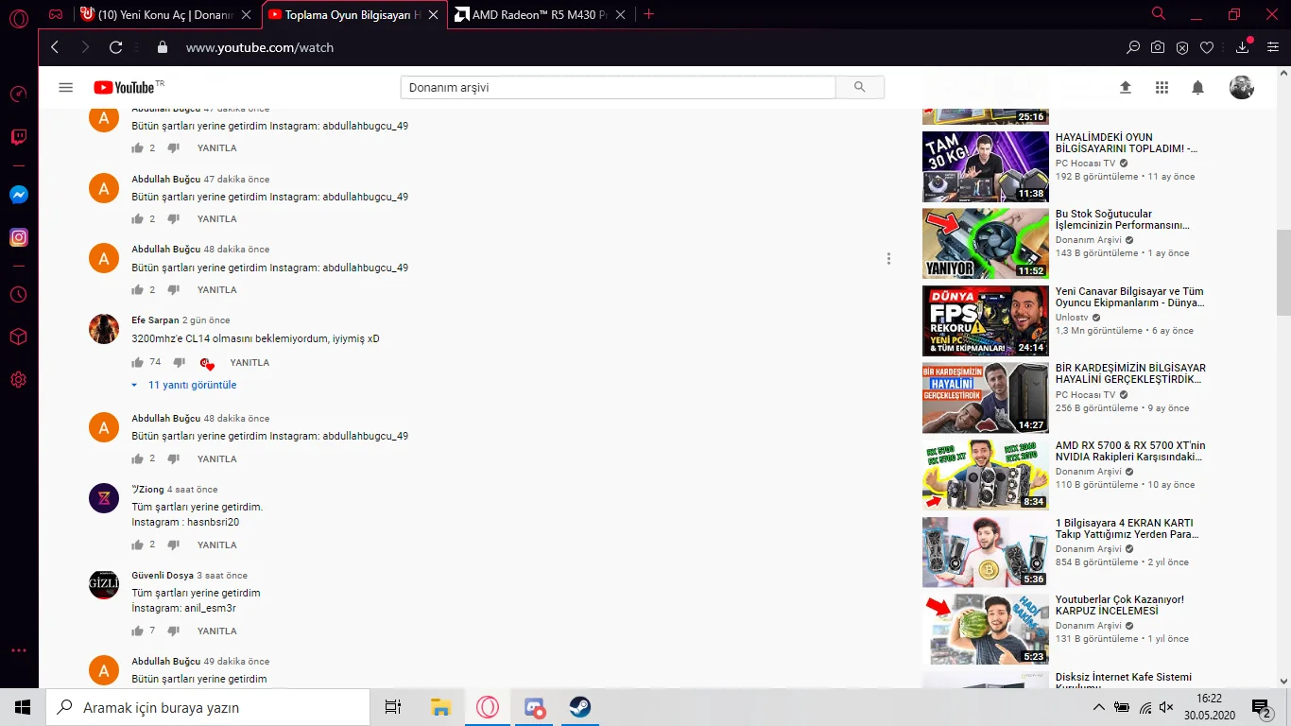The height and width of the screenshot is (726, 1291).
Task: Select the Toplama Oyun Bilgisayarı tab
Action: [353, 14]
